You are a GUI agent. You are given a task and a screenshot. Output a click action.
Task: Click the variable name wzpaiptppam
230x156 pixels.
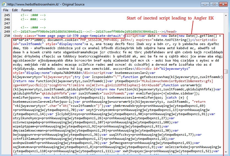pos(23,126)
